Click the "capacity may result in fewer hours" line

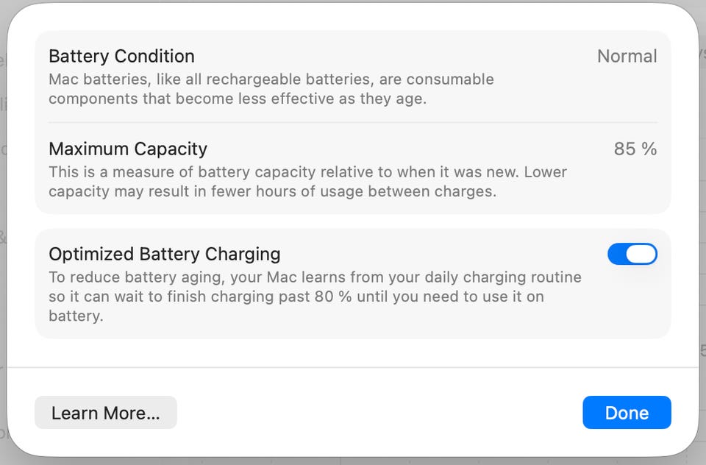(272, 191)
